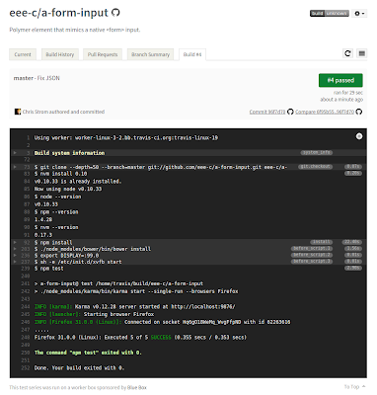Click the line '$ npm test'
The width and height of the screenshot is (377, 395).
point(48,269)
